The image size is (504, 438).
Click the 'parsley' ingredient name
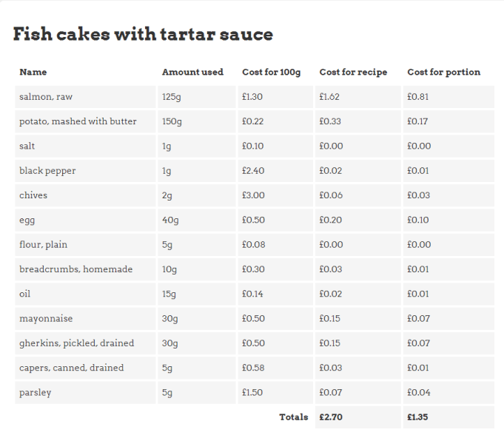(36, 392)
